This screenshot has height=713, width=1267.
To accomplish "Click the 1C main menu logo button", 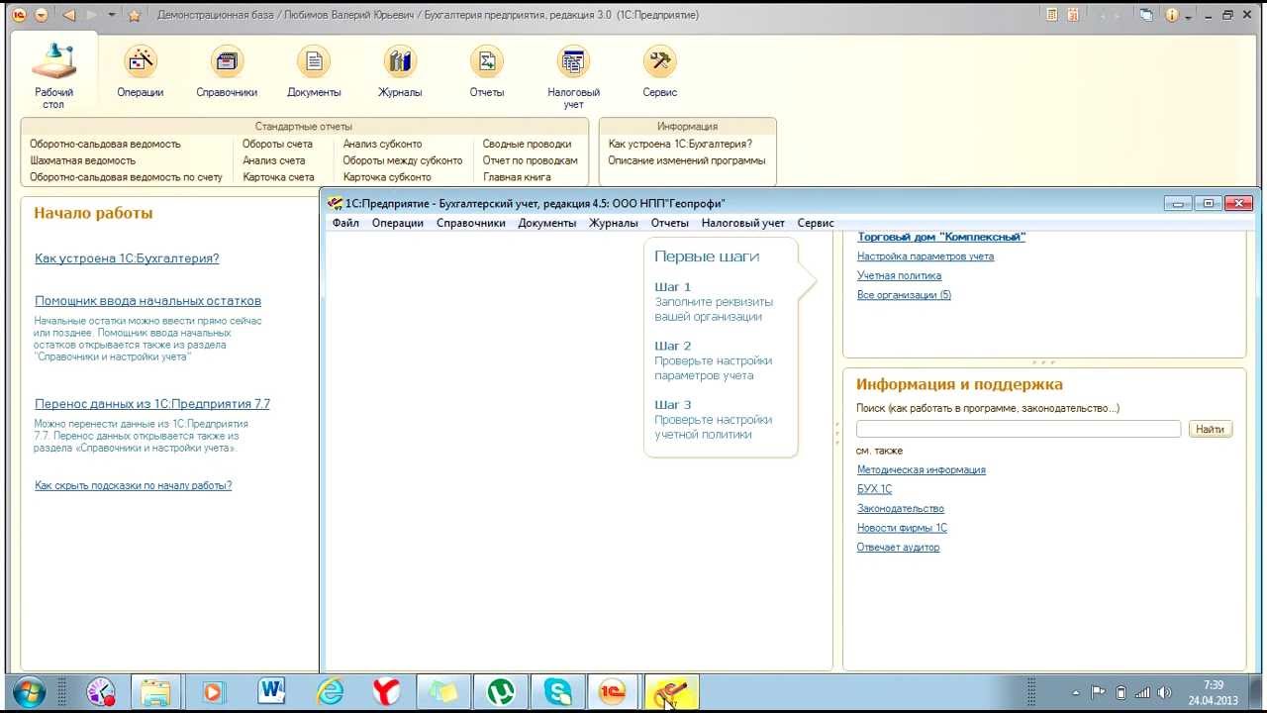I will pos(18,15).
